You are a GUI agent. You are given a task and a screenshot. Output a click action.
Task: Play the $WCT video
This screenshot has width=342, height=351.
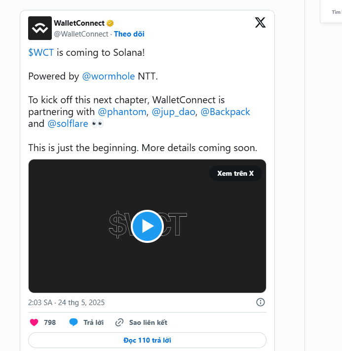(x=147, y=226)
